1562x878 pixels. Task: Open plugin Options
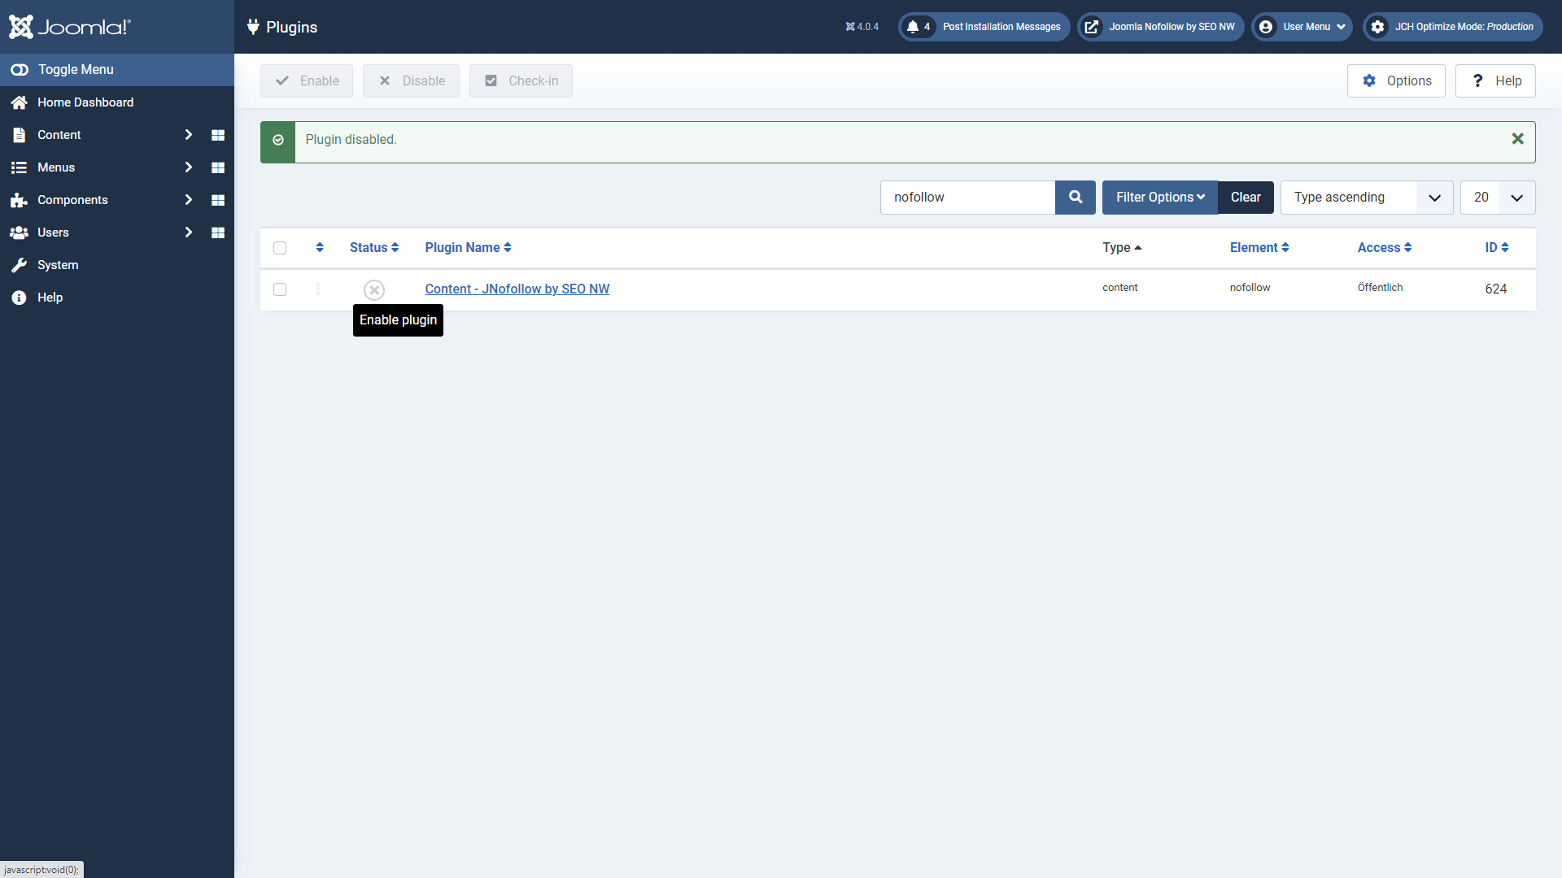[1396, 81]
